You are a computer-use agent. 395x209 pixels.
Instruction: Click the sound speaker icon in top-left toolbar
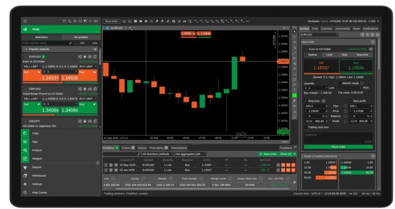pyautogui.click(x=91, y=21)
